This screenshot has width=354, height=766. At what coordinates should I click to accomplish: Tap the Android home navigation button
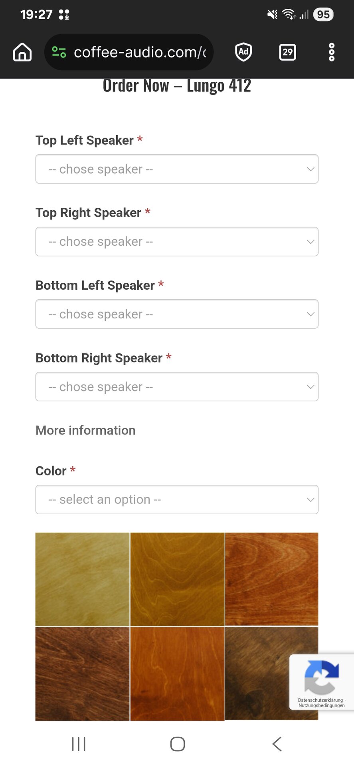click(x=178, y=744)
